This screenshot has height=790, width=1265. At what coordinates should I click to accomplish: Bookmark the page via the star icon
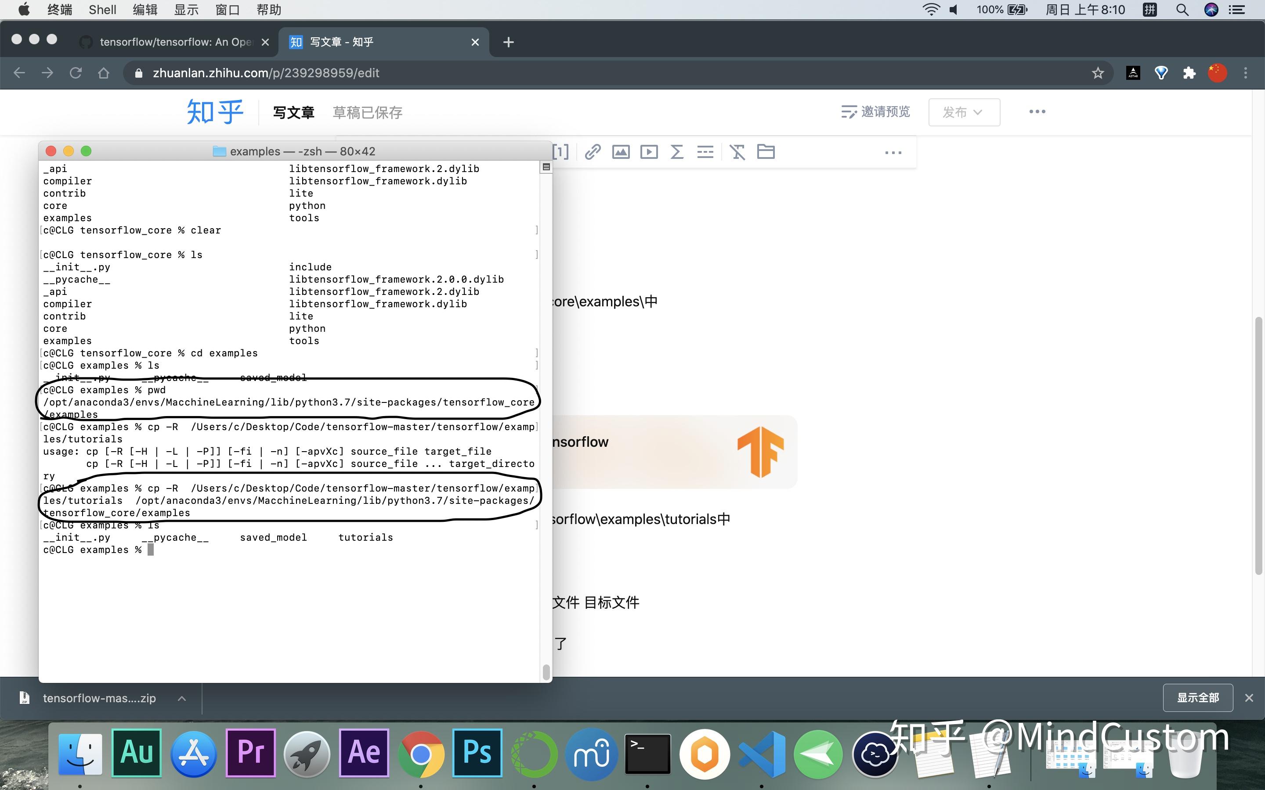[x=1097, y=72]
